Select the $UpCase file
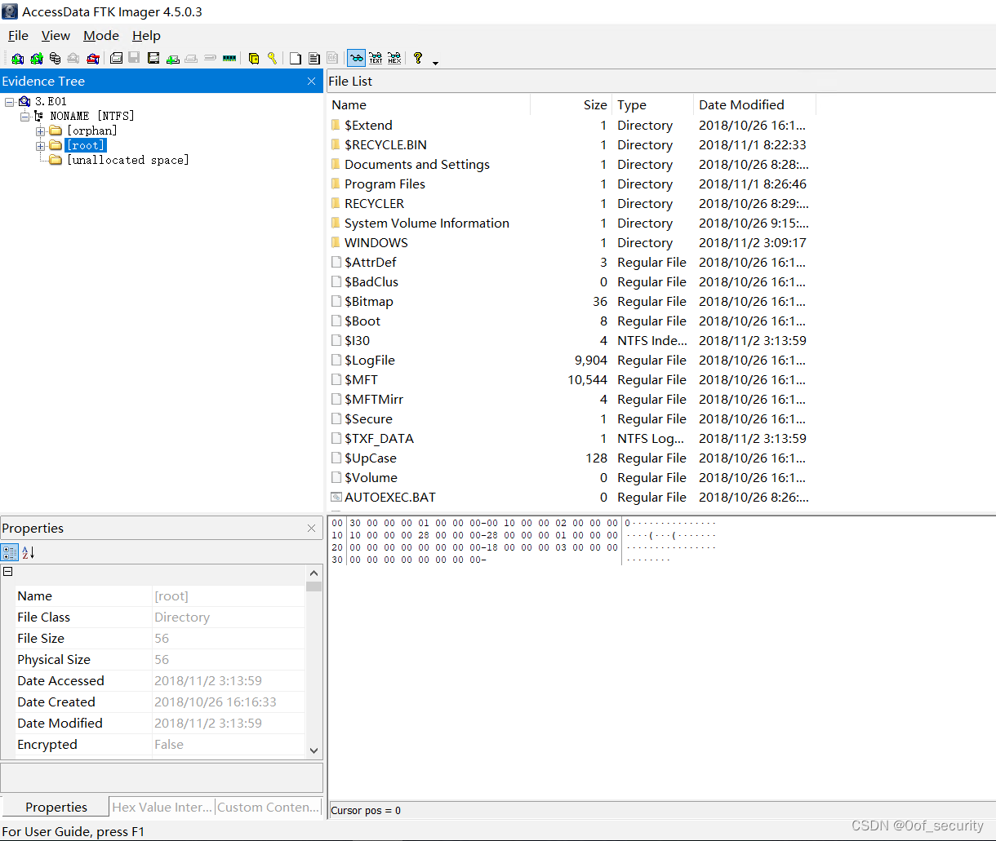This screenshot has width=996, height=841. 371,458
